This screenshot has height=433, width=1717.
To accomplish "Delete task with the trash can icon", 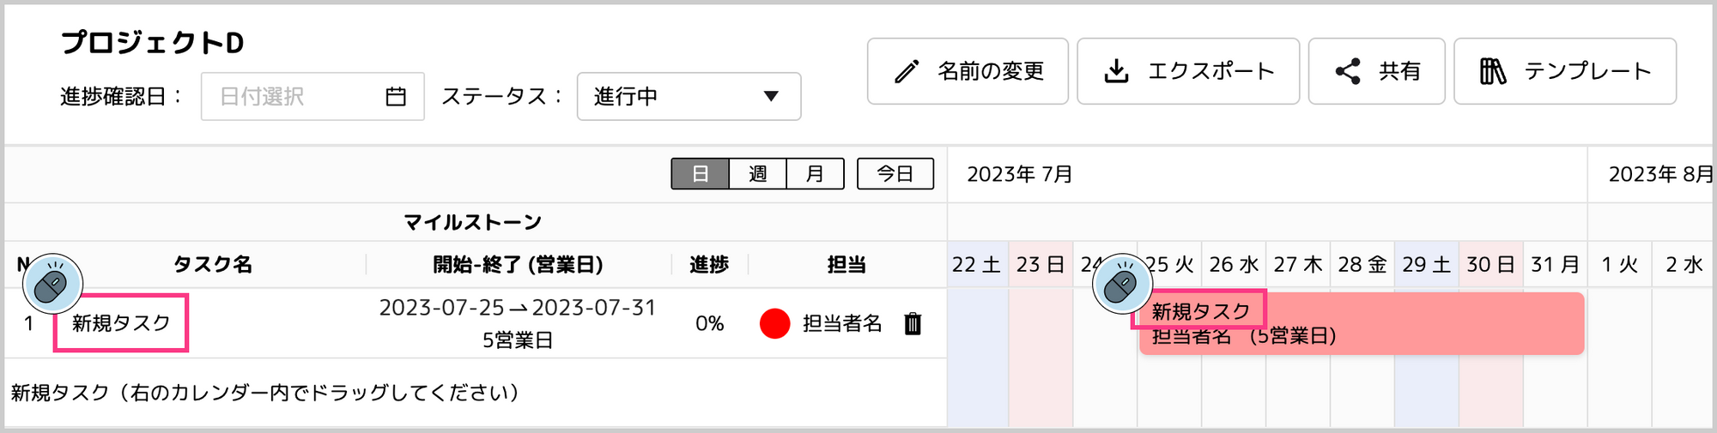I will click(913, 323).
